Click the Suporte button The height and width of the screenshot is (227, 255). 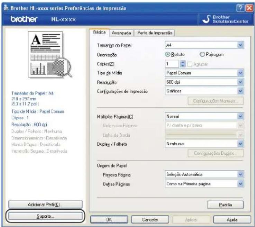[45, 216]
